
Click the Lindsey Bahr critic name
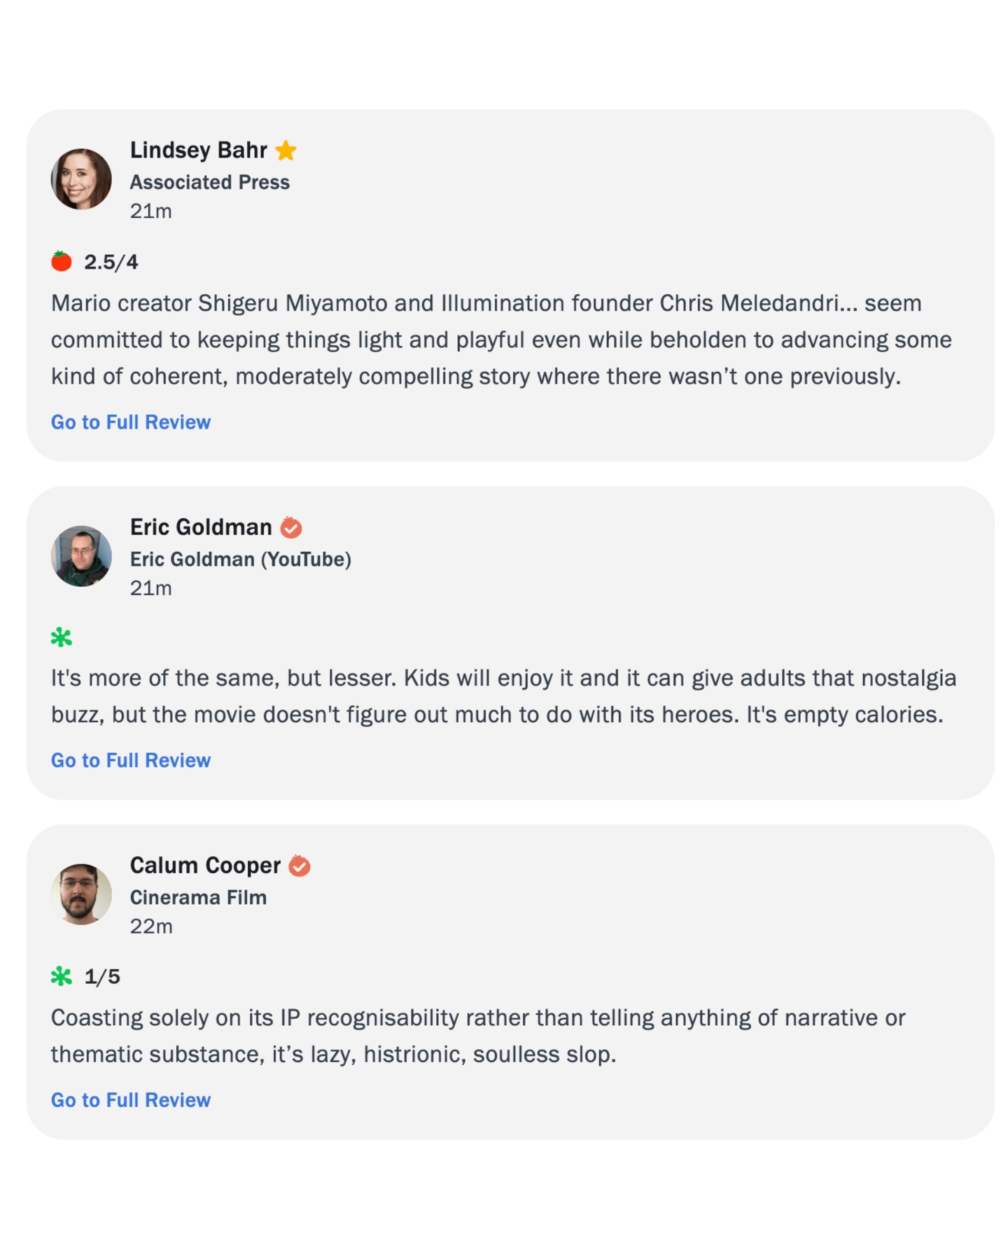point(199,150)
